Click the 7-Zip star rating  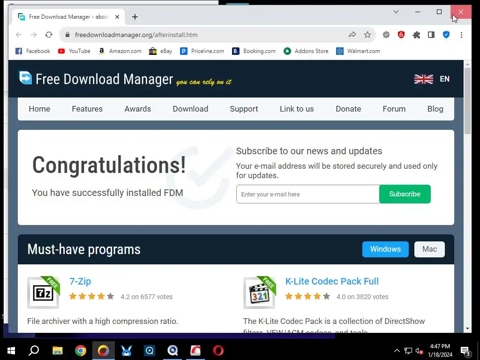(x=91, y=296)
